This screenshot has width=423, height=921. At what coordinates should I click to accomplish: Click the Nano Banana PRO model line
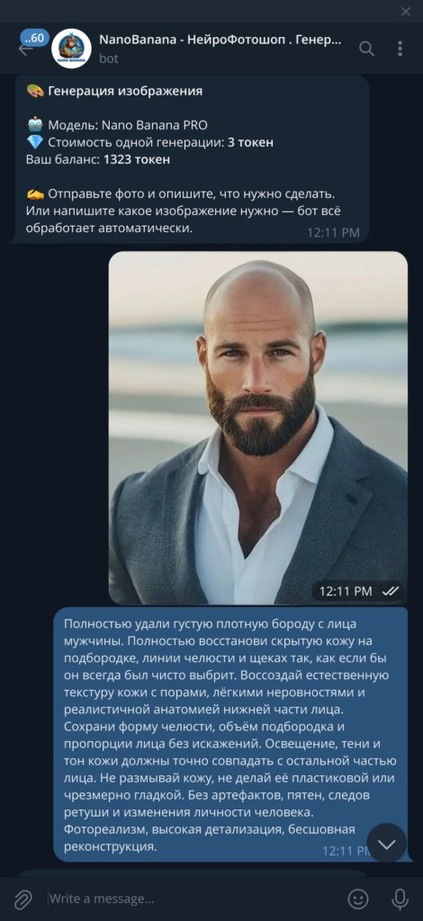pos(117,125)
